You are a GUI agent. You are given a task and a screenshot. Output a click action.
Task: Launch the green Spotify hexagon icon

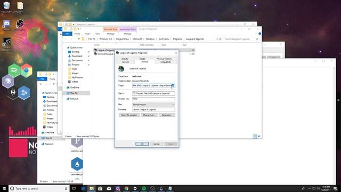(14, 70)
